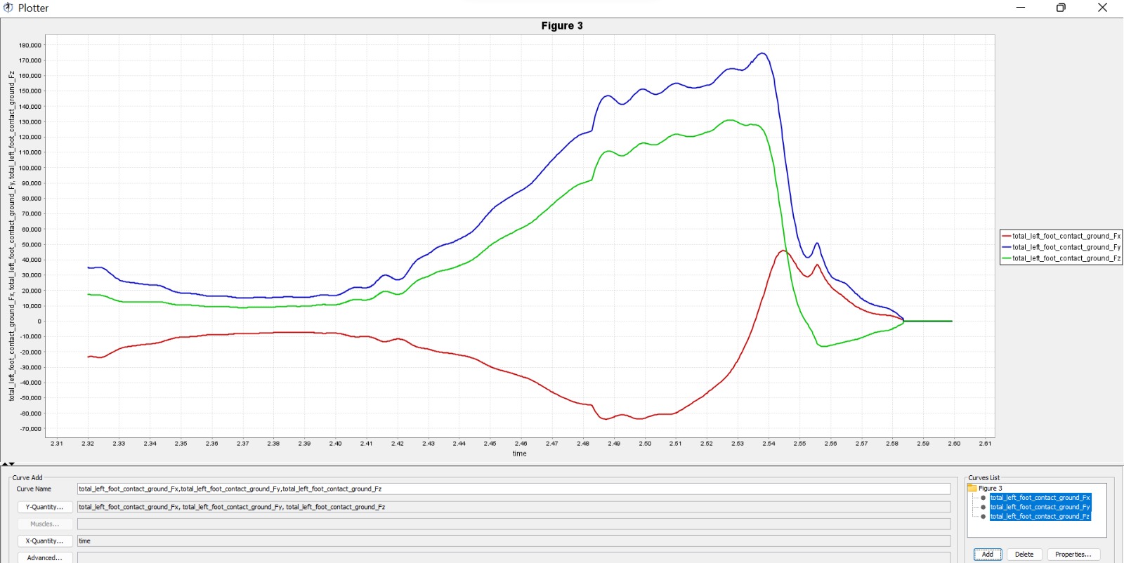Click the 0 y-axis tick label
The image size is (1124, 563).
tap(39, 322)
